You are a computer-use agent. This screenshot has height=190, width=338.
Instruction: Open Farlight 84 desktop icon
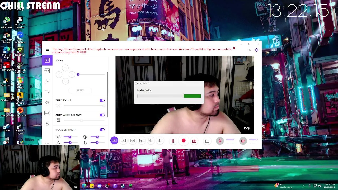(x=20, y=52)
